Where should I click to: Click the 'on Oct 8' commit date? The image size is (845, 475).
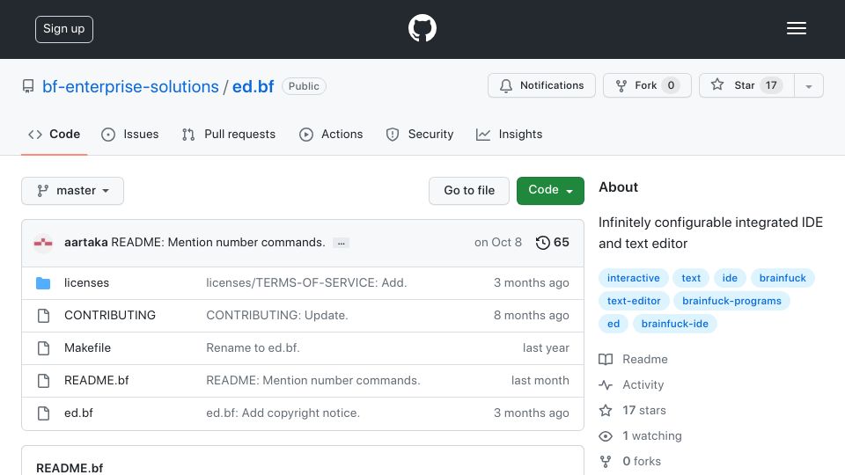pyautogui.click(x=498, y=243)
